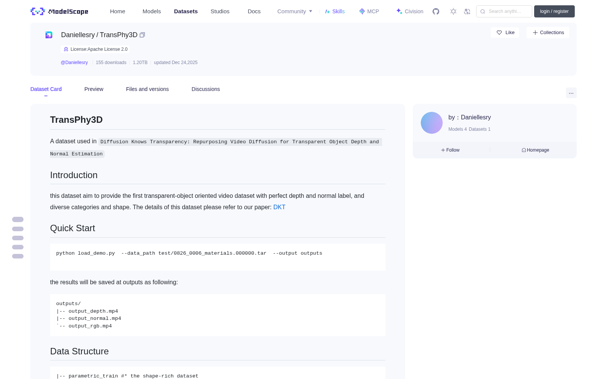Click the Daniellesry / TransPhy3D title
This screenshot has height=379, width=607.
click(99, 35)
